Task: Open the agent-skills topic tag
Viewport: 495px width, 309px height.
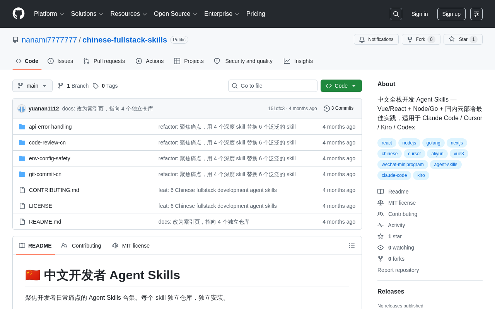Action: 445,165
